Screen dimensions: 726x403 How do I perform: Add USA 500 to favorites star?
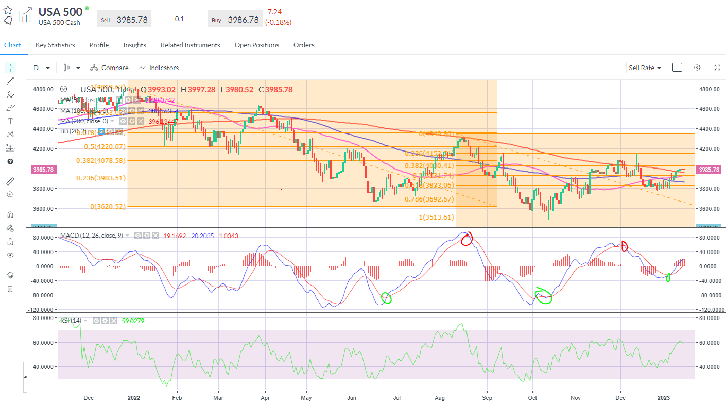pyautogui.click(x=8, y=10)
